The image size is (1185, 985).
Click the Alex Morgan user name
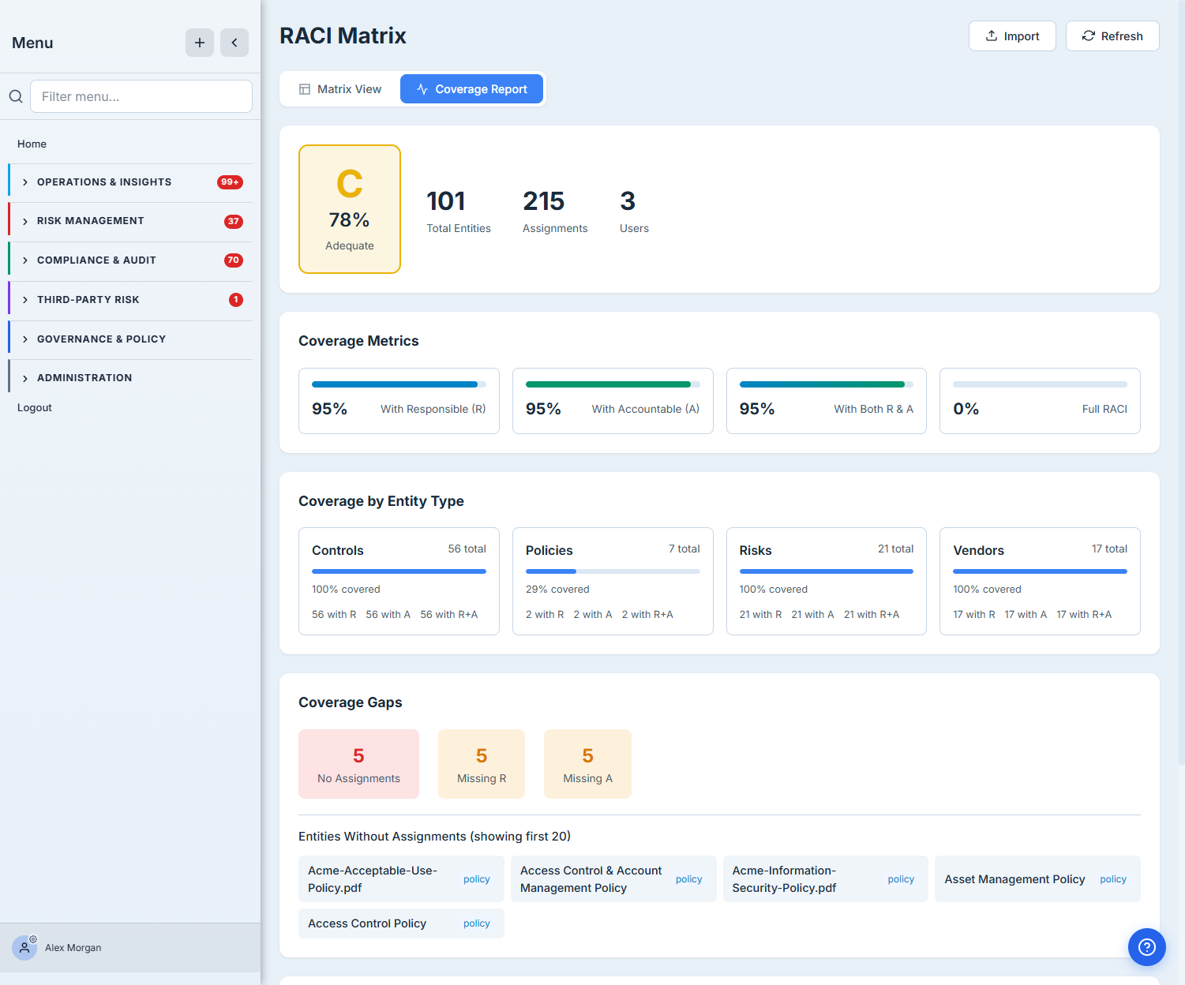[x=73, y=948]
